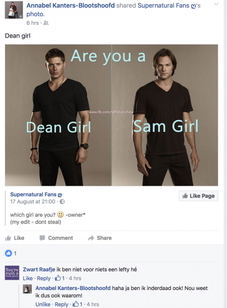This screenshot has height=308, width=227.
Task: Unlike Annabel's reply comment
Action: (x=43, y=304)
